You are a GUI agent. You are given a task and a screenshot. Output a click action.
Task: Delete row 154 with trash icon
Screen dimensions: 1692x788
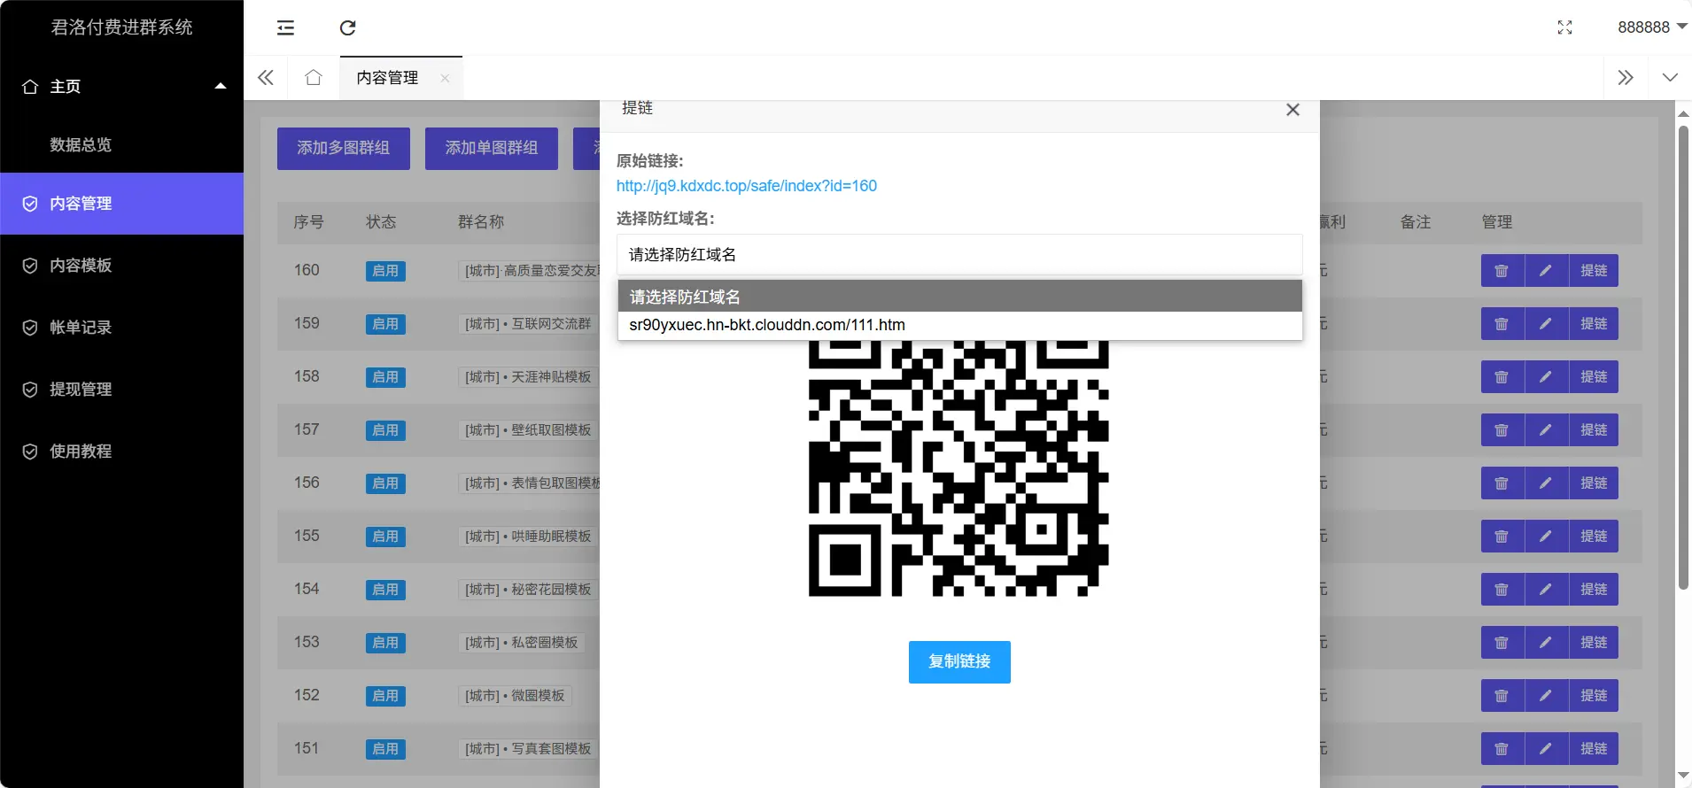click(x=1502, y=590)
